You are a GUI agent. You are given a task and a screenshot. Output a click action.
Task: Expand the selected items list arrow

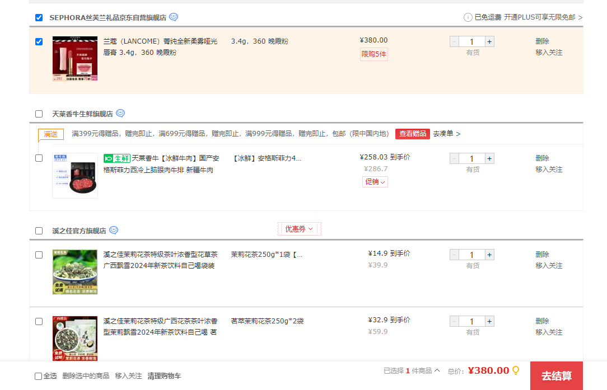click(437, 370)
